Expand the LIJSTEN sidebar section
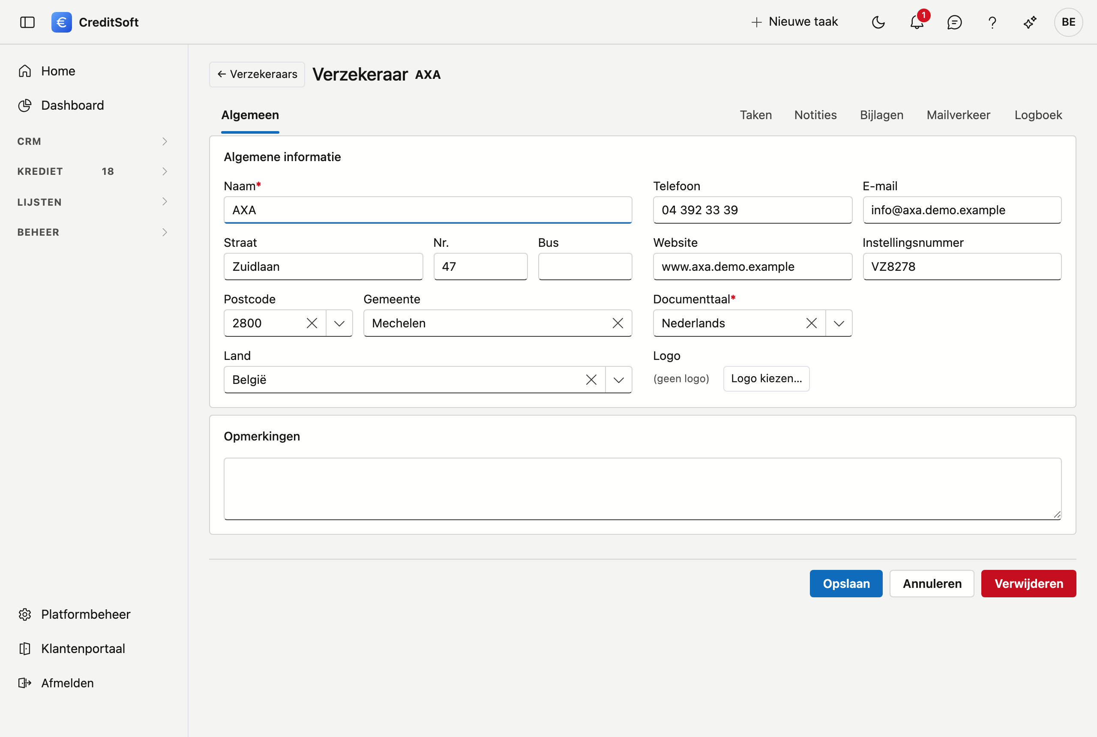The image size is (1097, 737). (93, 202)
